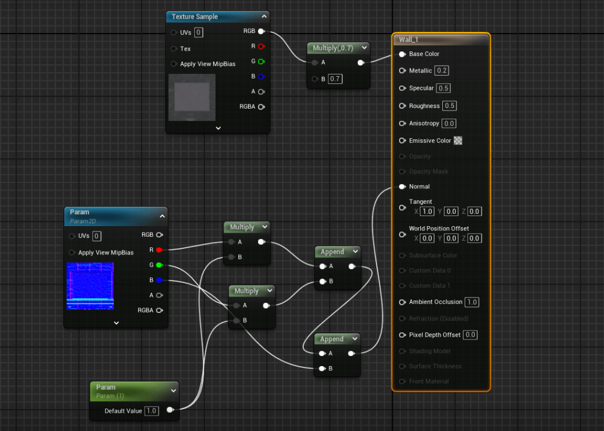
Task: Click the Ambient Occlusion input pin
Action: [402, 302]
